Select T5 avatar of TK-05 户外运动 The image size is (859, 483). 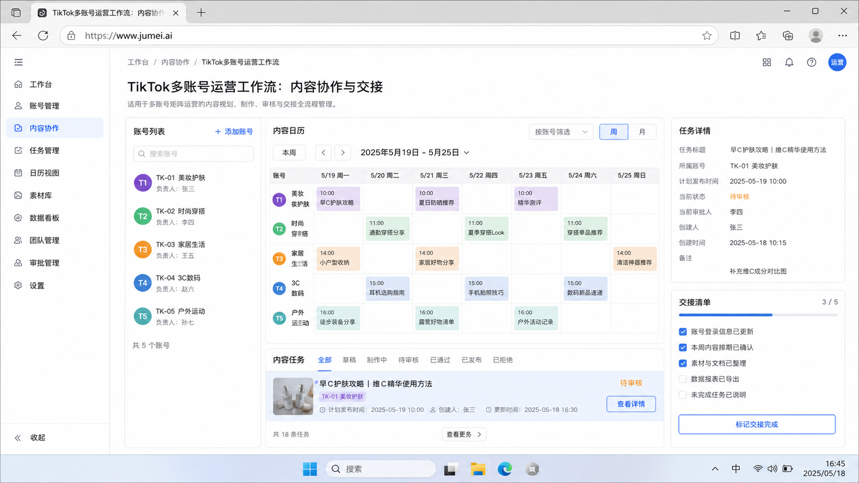pos(143,316)
